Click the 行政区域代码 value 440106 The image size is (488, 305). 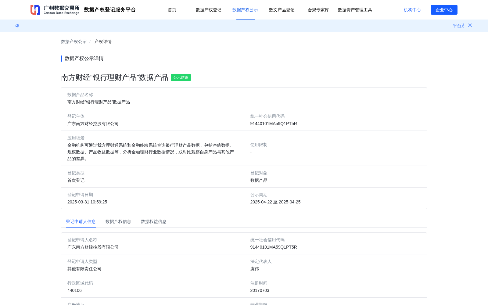75,290
